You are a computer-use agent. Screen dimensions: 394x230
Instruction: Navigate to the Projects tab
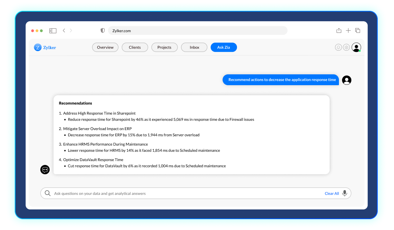click(164, 47)
